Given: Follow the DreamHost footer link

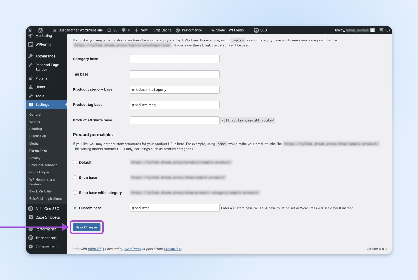Looking at the screenshot, I should (x=172, y=249).
